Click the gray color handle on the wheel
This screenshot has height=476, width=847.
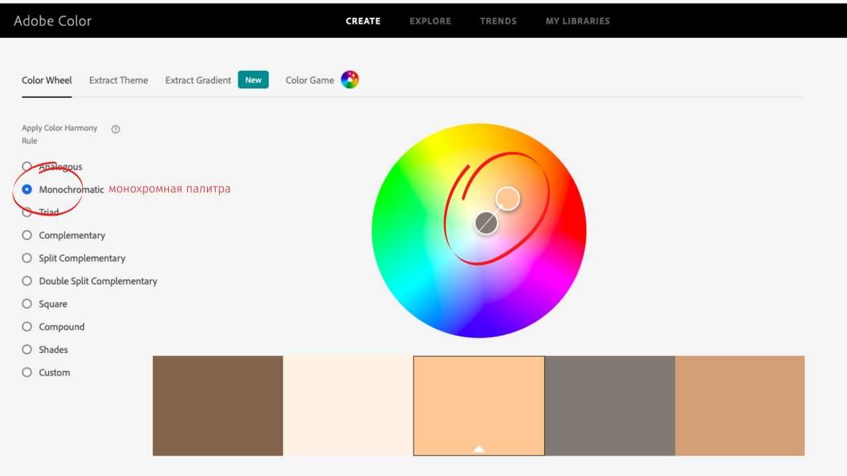[486, 223]
